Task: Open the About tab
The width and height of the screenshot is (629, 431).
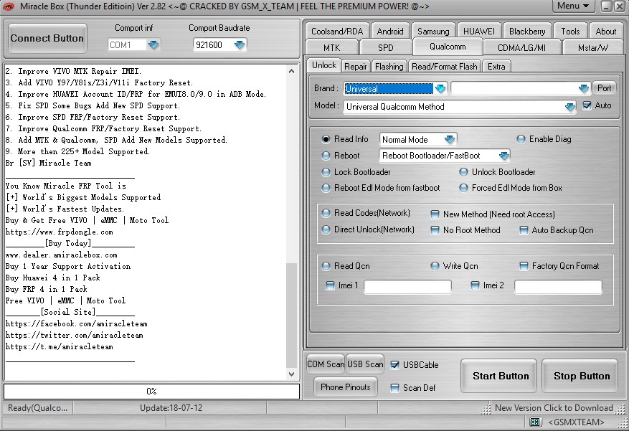Action: (606, 32)
